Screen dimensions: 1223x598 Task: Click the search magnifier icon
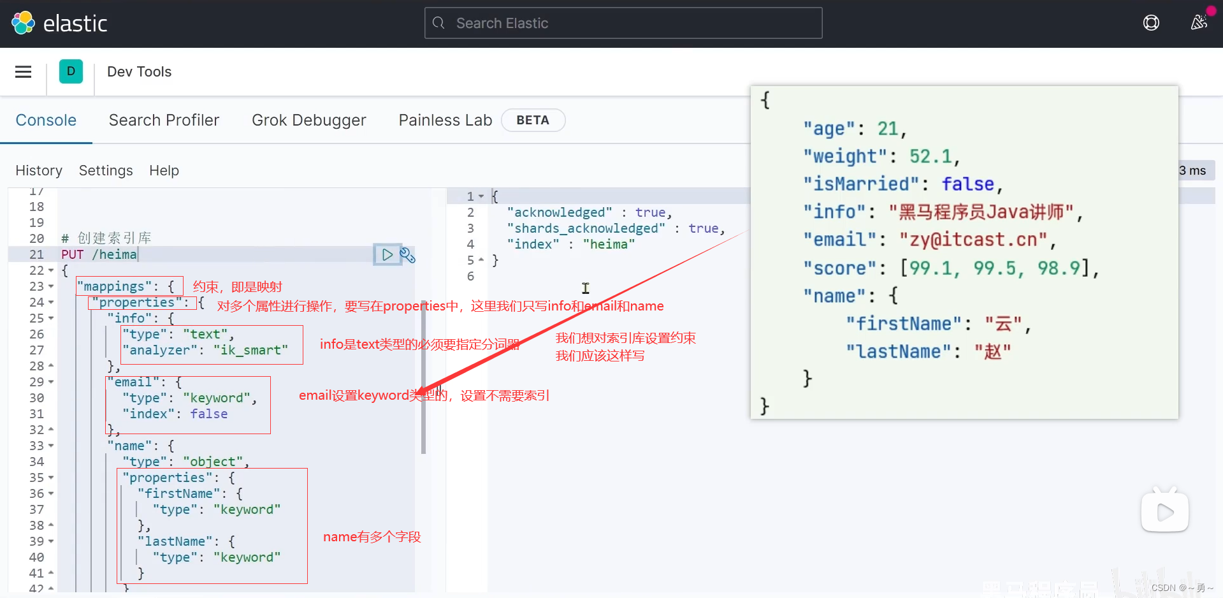438,23
